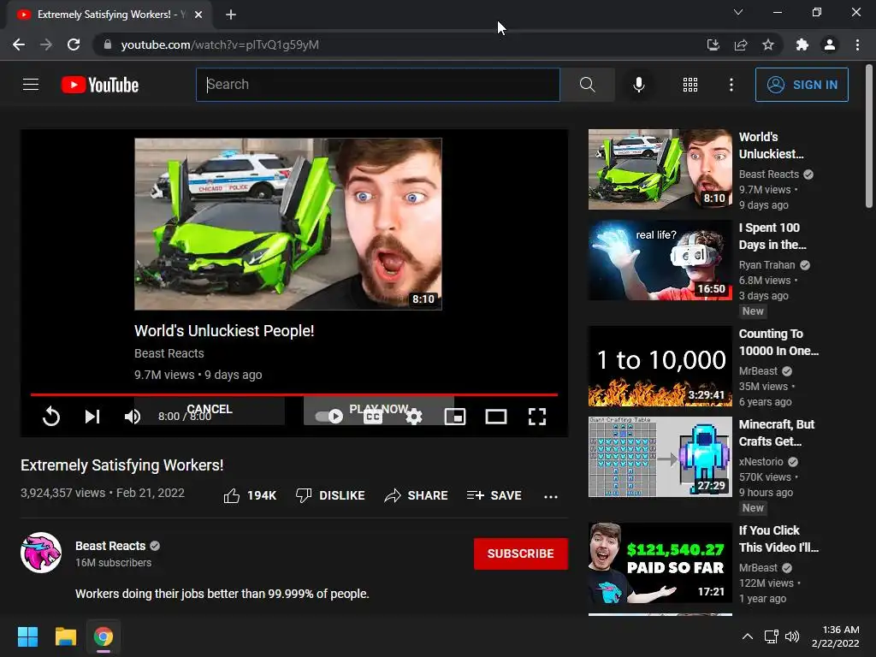Open more actions ellipsis under video

pyautogui.click(x=551, y=496)
